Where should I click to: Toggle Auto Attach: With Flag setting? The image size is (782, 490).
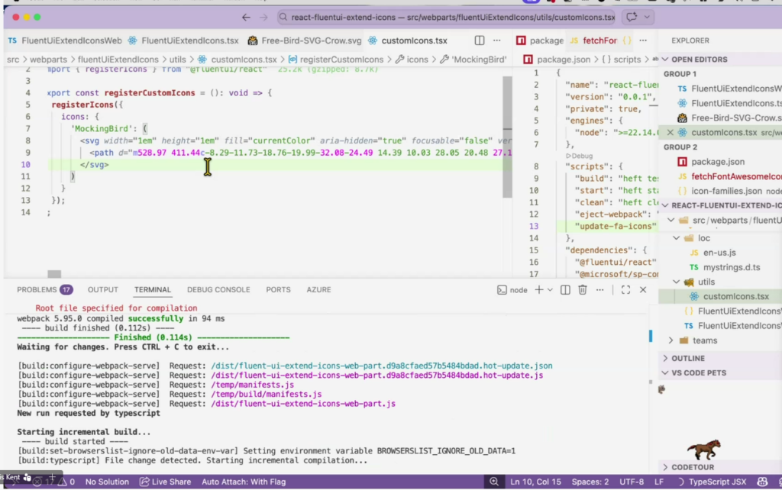pos(244,482)
